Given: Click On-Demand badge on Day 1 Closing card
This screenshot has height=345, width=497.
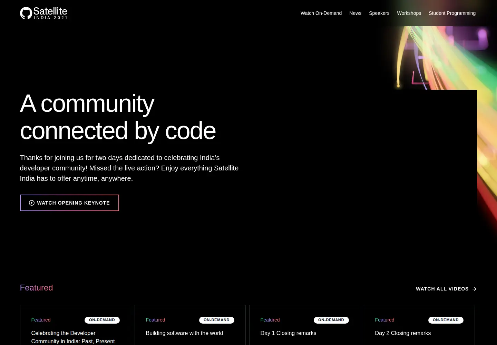Looking at the screenshot, I should coord(331,320).
